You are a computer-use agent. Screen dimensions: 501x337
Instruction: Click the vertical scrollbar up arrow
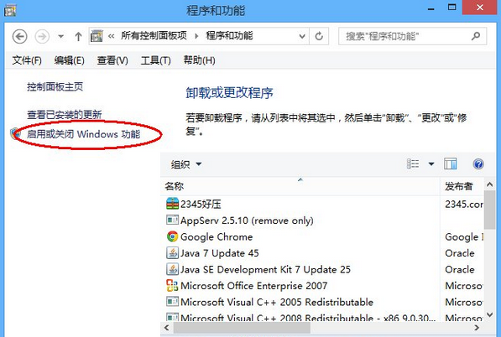click(489, 184)
